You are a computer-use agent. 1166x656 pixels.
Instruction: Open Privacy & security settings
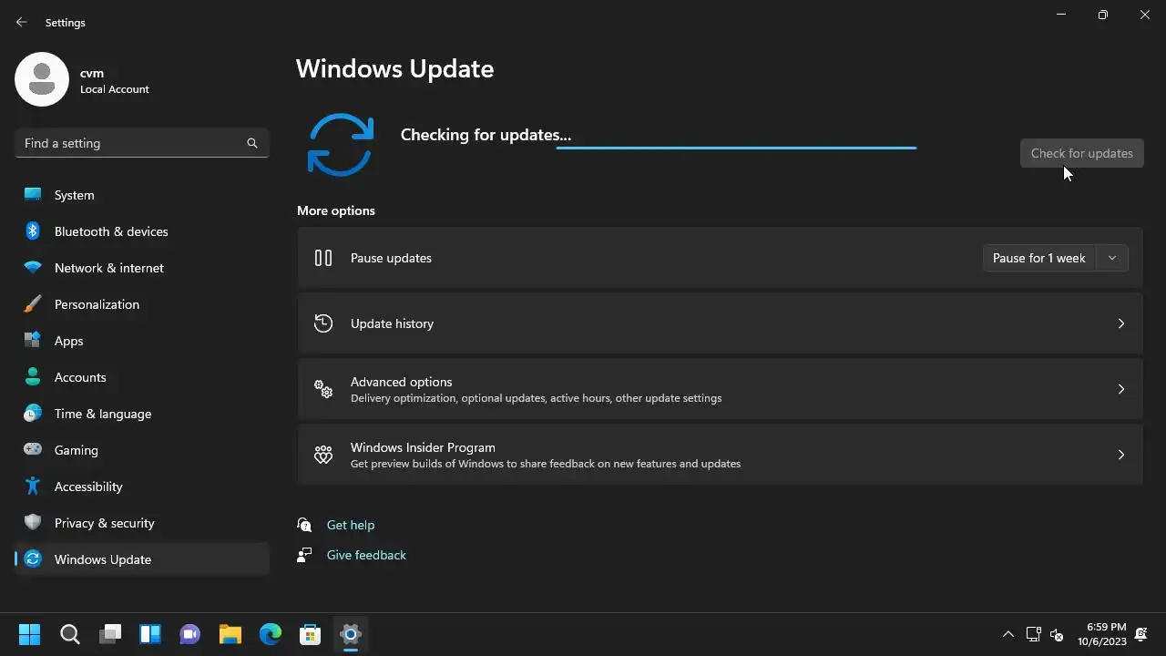coord(105,523)
